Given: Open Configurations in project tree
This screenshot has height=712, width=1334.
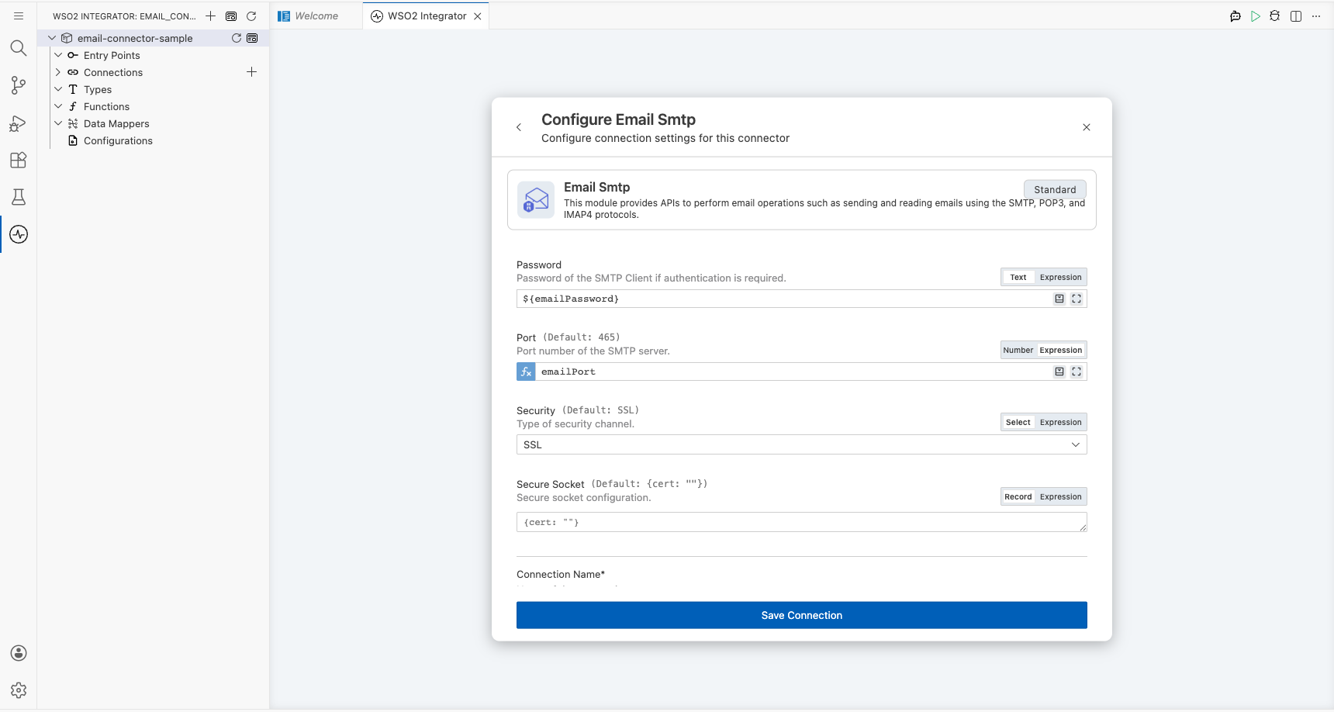Looking at the screenshot, I should [118, 140].
